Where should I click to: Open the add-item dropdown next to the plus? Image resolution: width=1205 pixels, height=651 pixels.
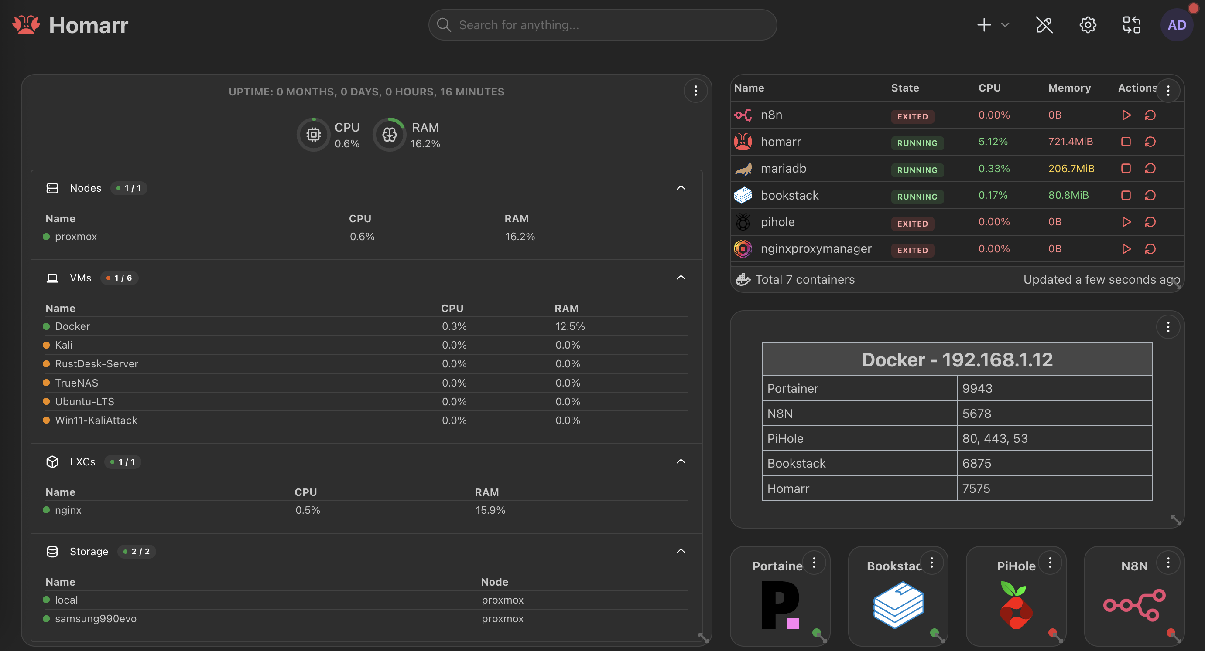(x=1005, y=25)
